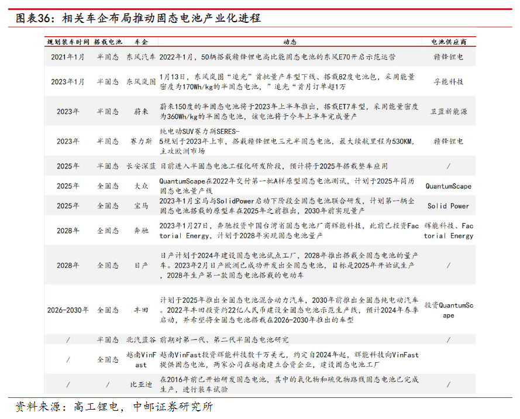
Task: Click the 卫蓝新能源 supplier cell
Action: (x=449, y=112)
